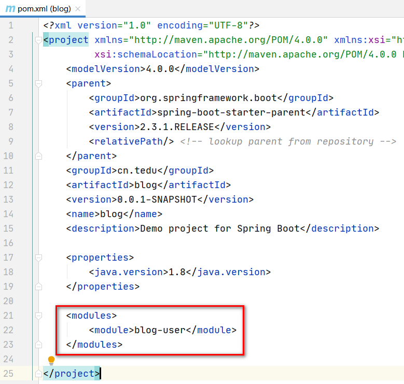Viewport: 404px width, 384px height.
Task: Click the modelVersion value 4.0.0
Action: point(160,69)
